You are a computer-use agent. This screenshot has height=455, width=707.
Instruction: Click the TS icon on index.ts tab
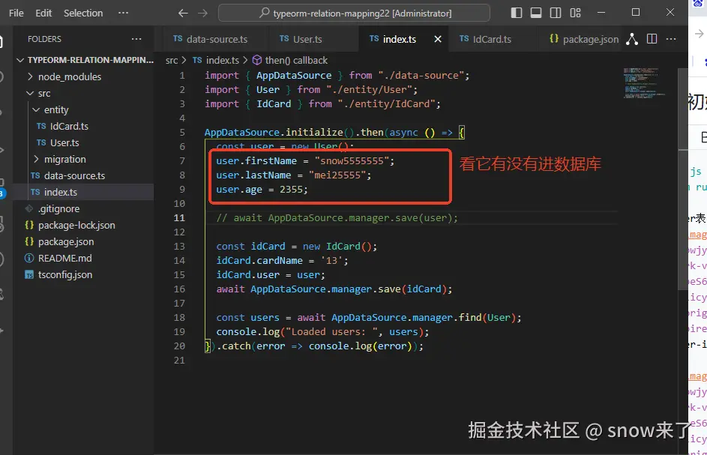point(374,39)
